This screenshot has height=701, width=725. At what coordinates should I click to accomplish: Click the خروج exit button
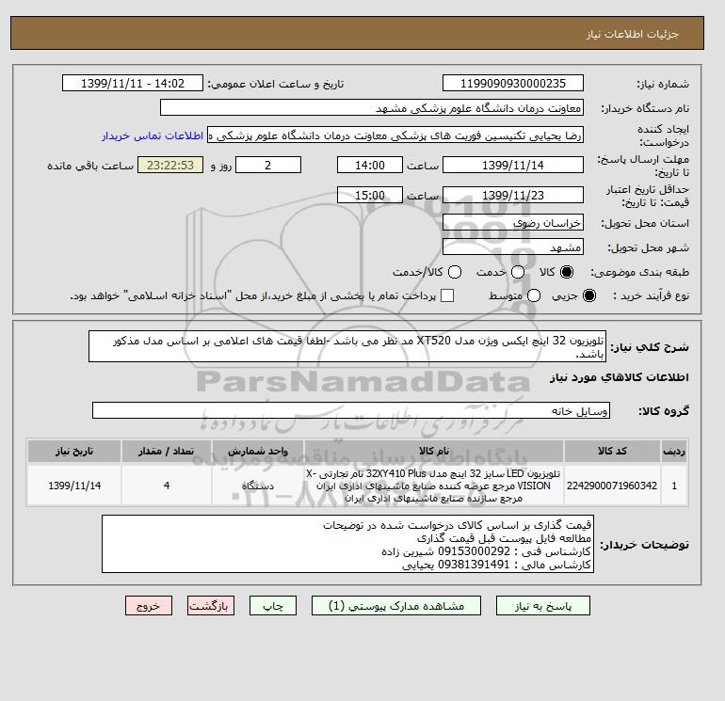coord(149,606)
